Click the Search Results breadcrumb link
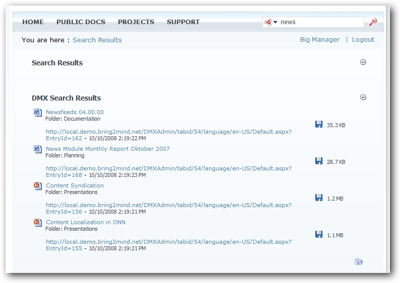 click(97, 40)
